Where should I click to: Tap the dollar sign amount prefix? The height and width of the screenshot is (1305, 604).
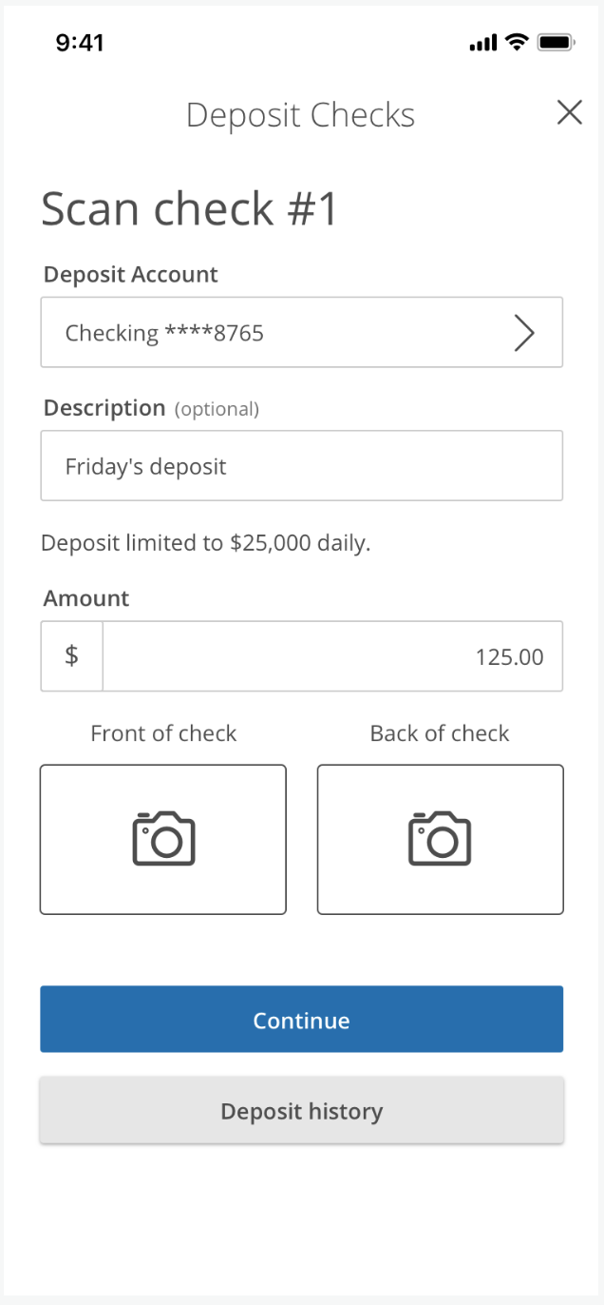(x=71, y=655)
